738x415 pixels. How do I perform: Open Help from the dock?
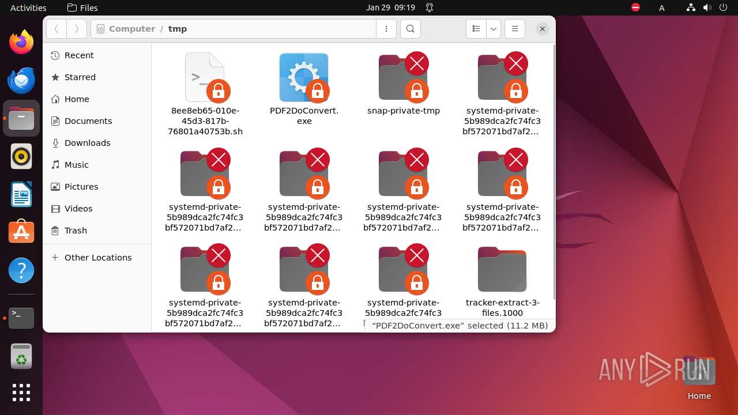point(21,270)
